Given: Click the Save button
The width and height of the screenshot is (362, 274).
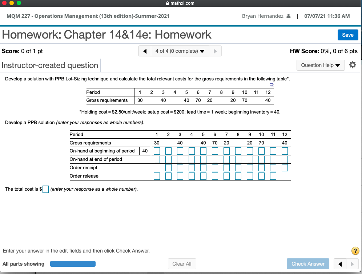Looking at the screenshot, I should (347, 35).
